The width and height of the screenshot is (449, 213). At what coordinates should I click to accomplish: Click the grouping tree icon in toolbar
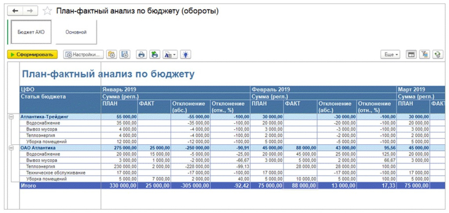[424, 55]
